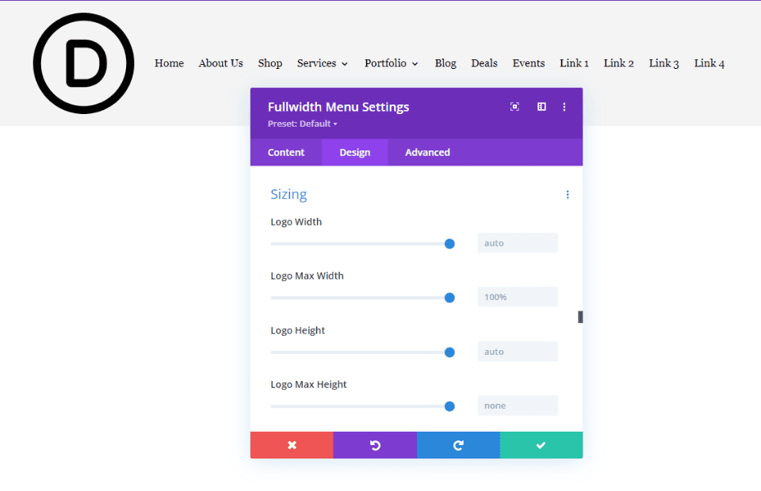Open the Deals menu item
This screenshot has width=761, height=491.
484,63
